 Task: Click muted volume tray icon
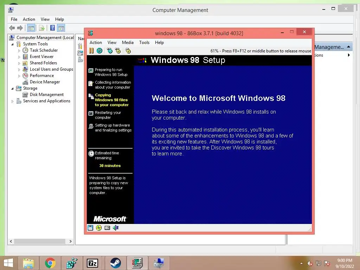[310, 263]
